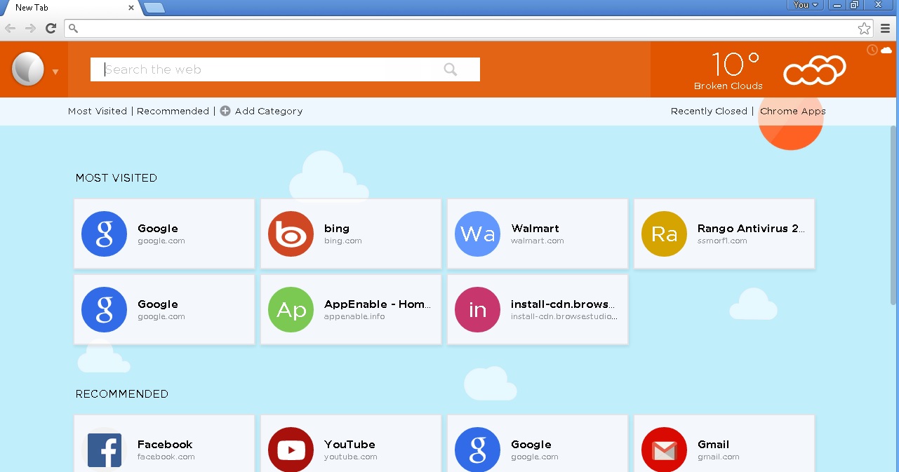899x472 pixels.
Task: Open a new tab with tab-strip button
Action: [x=154, y=8]
